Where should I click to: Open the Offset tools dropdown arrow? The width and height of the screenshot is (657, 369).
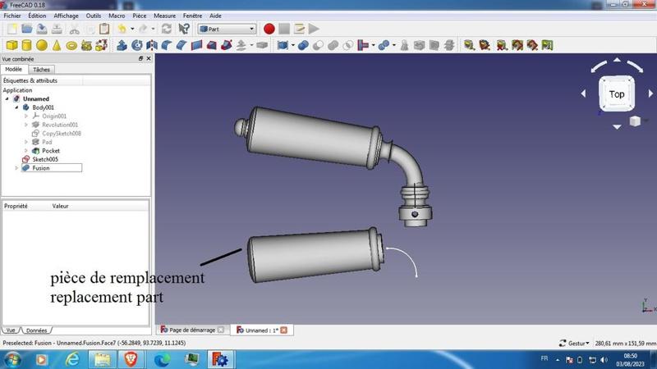coord(251,45)
